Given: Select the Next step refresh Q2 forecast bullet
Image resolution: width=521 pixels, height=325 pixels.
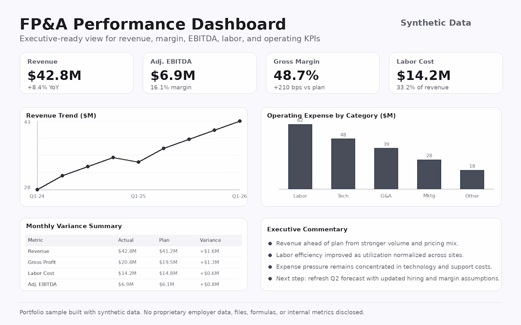Looking at the screenshot, I should (384, 279).
